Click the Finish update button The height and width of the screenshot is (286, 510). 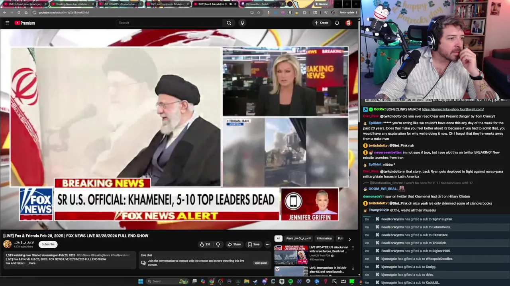[348, 12]
